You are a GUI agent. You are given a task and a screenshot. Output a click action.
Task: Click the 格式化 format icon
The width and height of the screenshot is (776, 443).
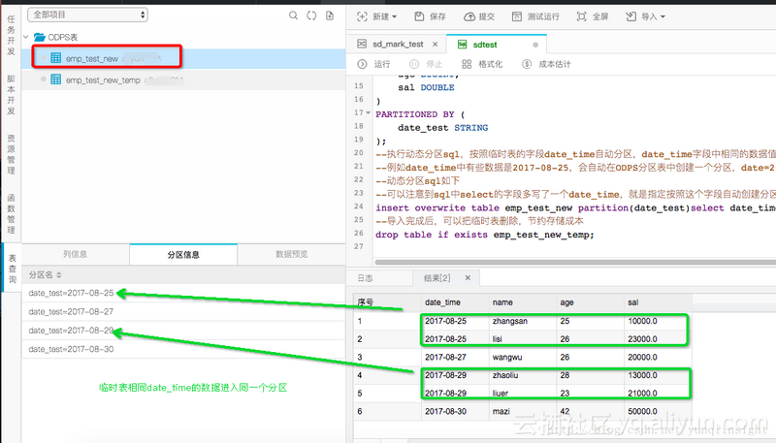(x=467, y=64)
